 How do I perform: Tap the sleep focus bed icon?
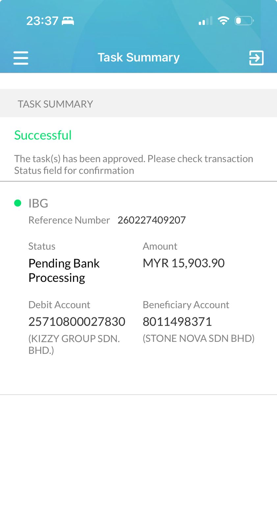point(68,21)
